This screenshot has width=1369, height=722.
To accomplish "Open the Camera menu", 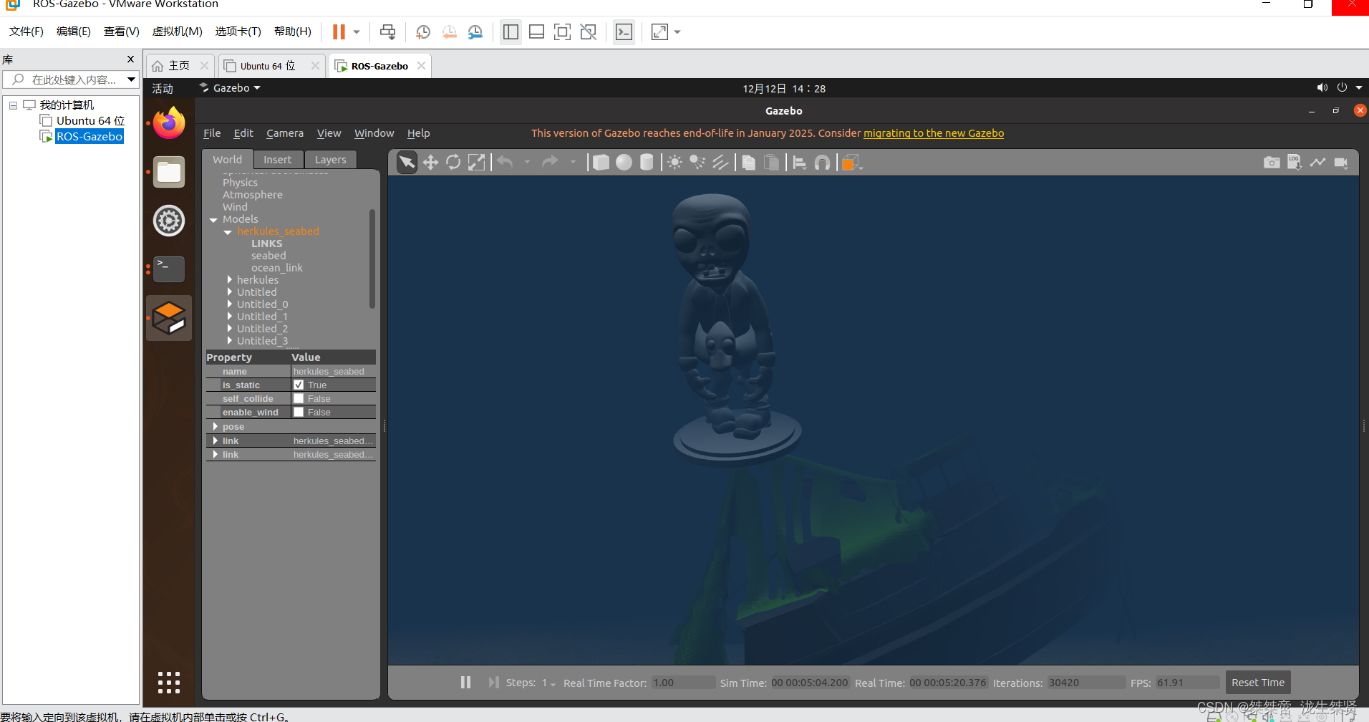I will (285, 133).
